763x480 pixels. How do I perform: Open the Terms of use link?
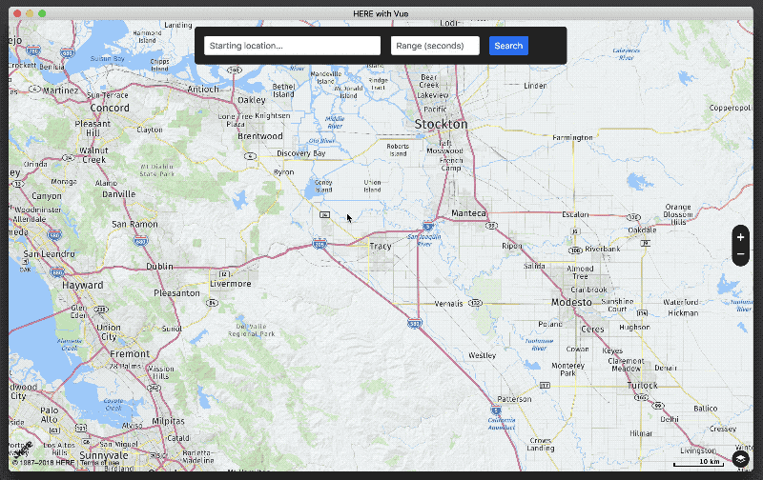click(99, 463)
